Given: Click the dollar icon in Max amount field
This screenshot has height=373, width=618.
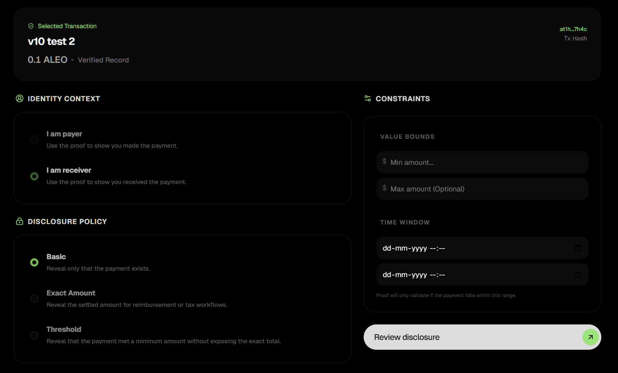Looking at the screenshot, I should [x=385, y=188].
